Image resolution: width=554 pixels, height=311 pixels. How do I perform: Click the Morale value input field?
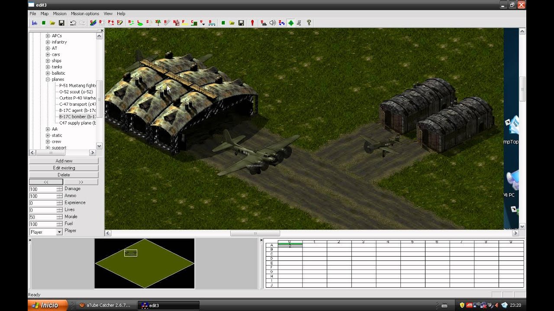42,217
